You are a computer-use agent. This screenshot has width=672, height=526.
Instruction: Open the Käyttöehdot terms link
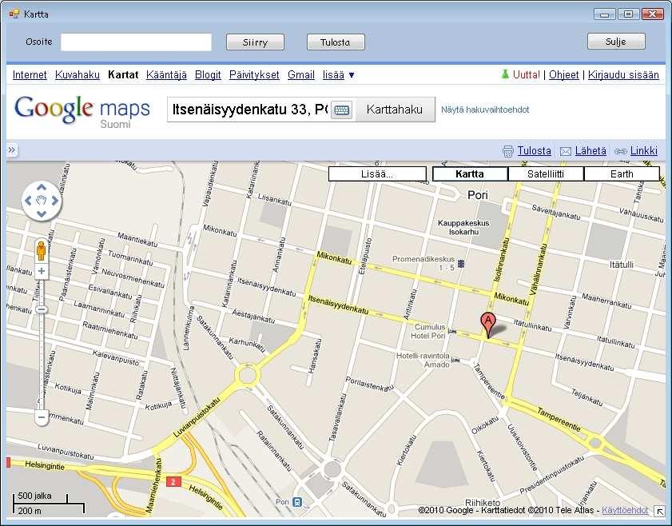tap(625, 510)
